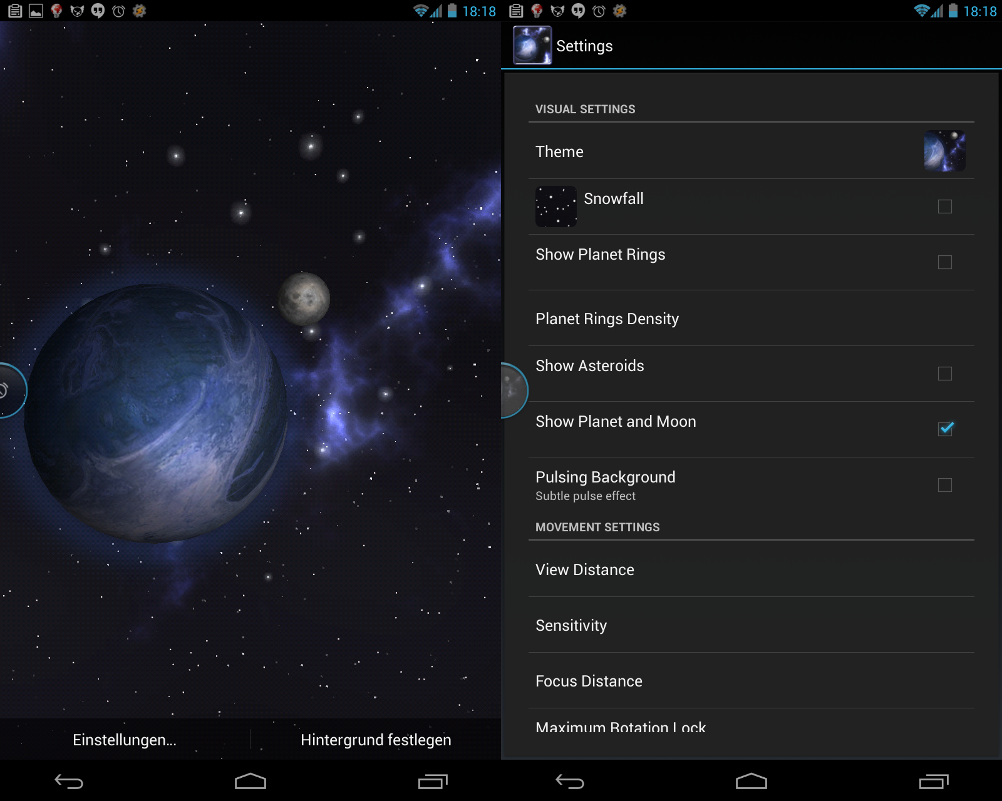The width and height of the screenshot is (1002, 801).
Task: Tap alarm clock icon on left status bar
Action: pos(118,11)
